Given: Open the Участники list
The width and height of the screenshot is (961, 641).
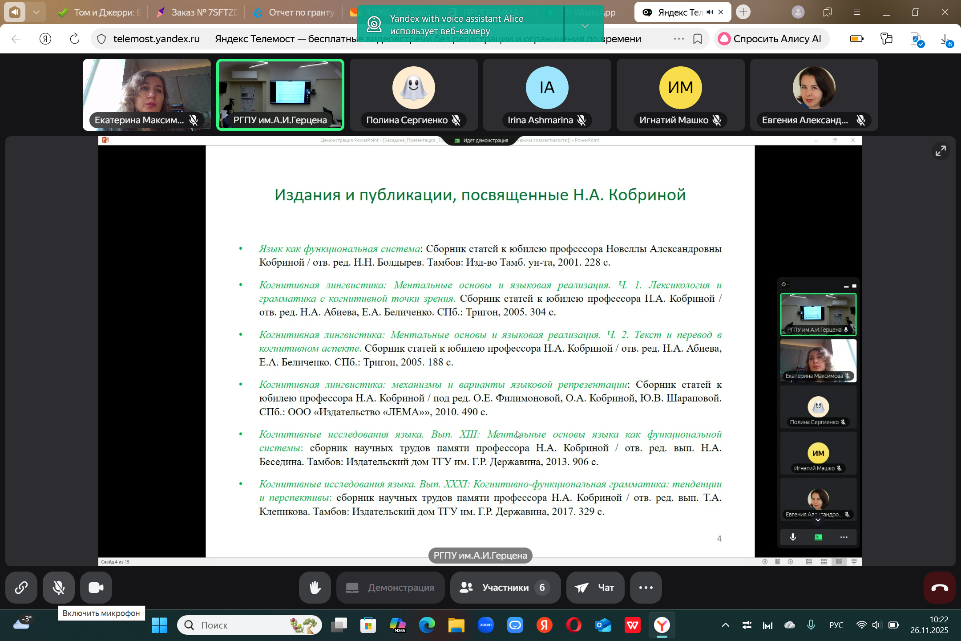Looking at the screenshot, I should point(505,588).
